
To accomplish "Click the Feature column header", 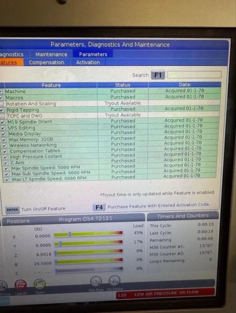I will click(x=51, y=85).
